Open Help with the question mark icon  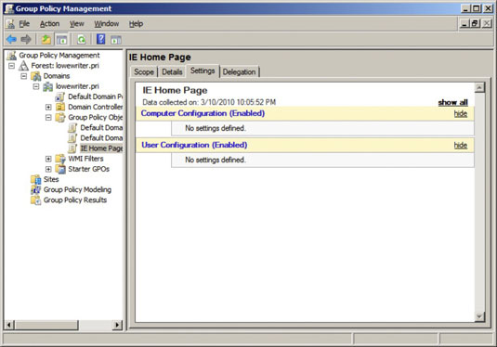pos(101,39)
